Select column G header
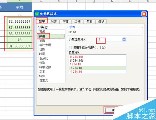Image resolution: width=156 pixels, height=120 pixels. 41,1
